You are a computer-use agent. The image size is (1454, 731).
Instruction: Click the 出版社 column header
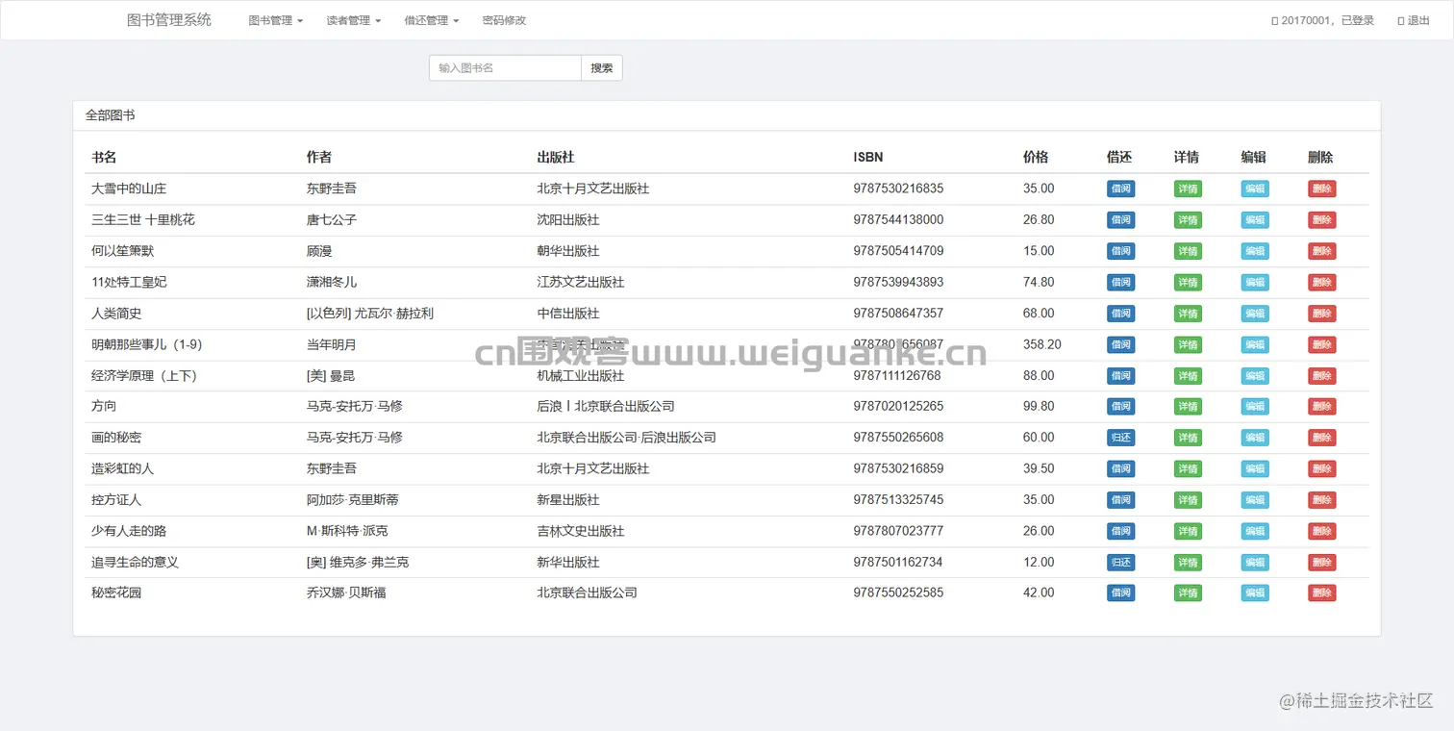(556, 157)
